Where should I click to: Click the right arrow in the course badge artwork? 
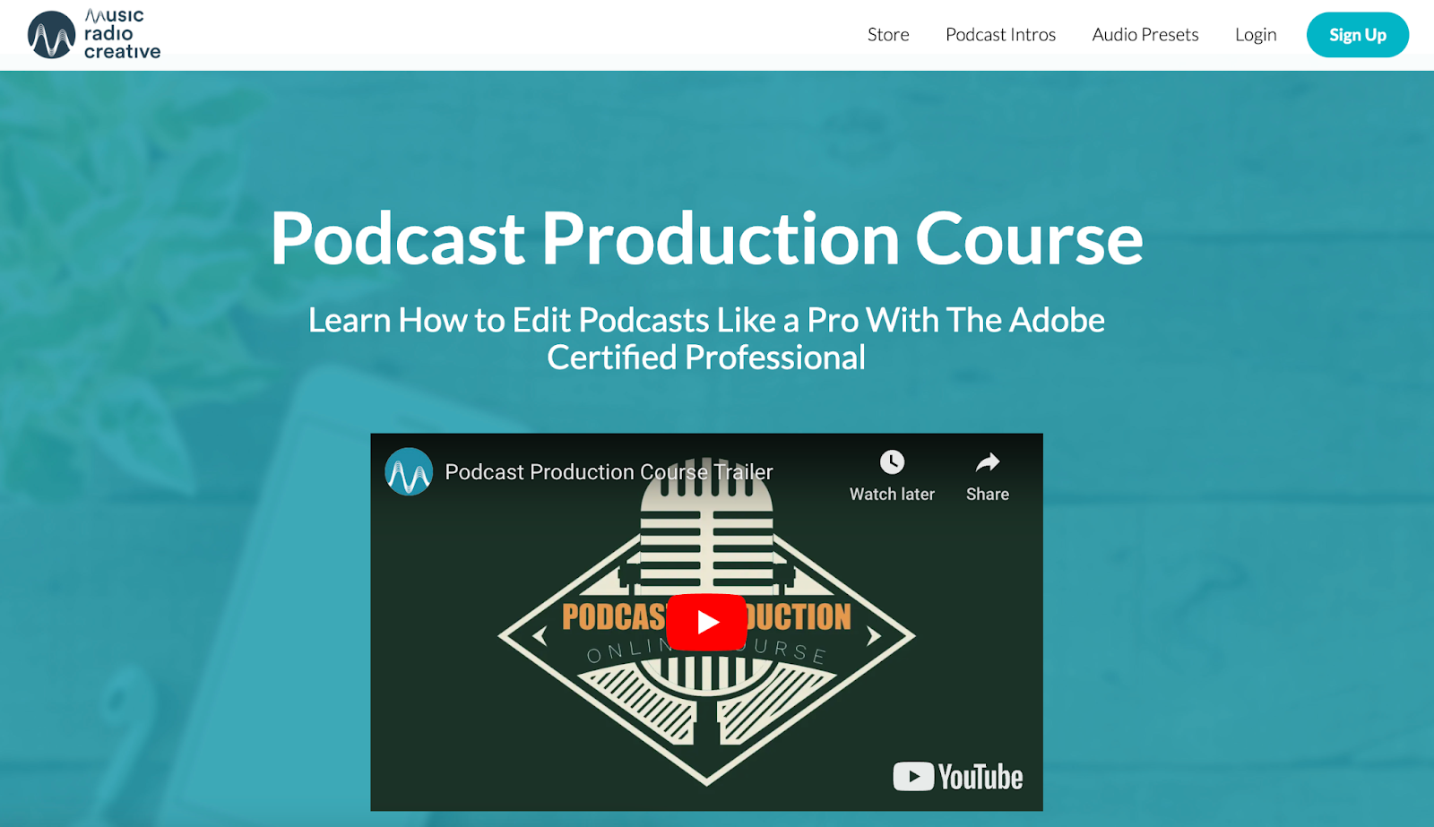(874, 636)
